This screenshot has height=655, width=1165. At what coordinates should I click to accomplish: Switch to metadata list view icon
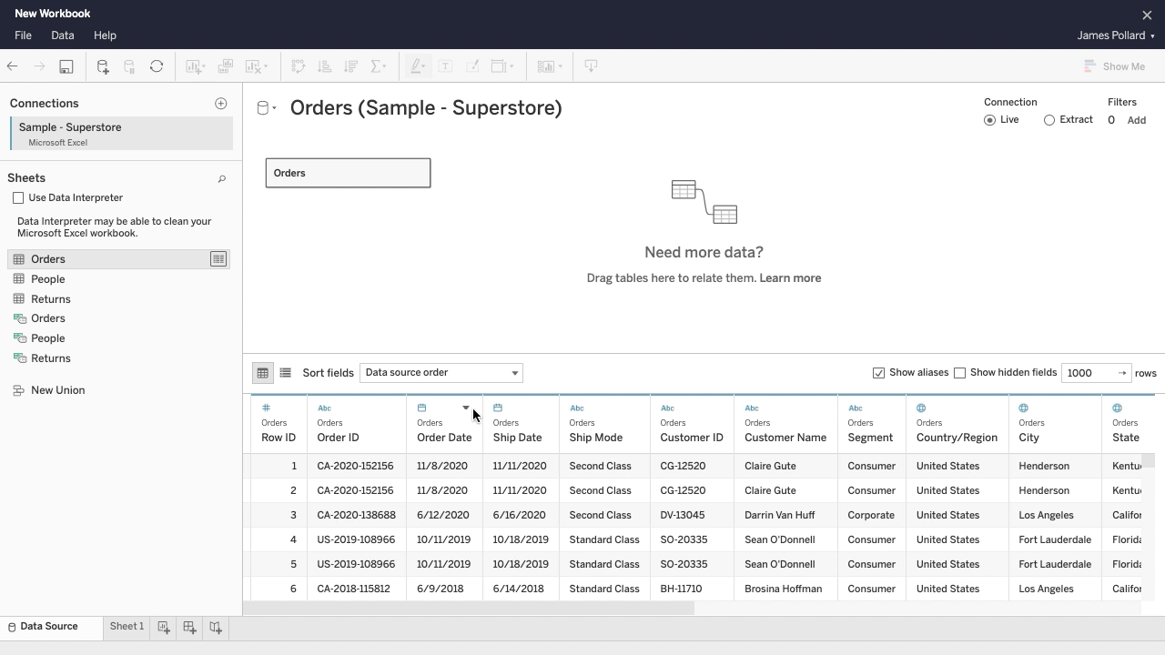coord(285,373)
